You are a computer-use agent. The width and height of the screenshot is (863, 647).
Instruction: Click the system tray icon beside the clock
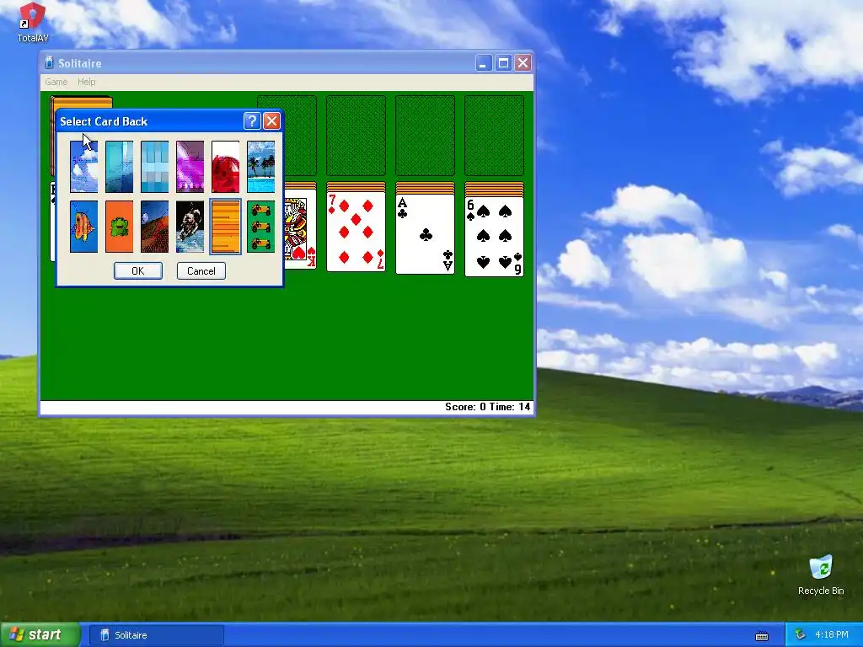coord(801,635)
